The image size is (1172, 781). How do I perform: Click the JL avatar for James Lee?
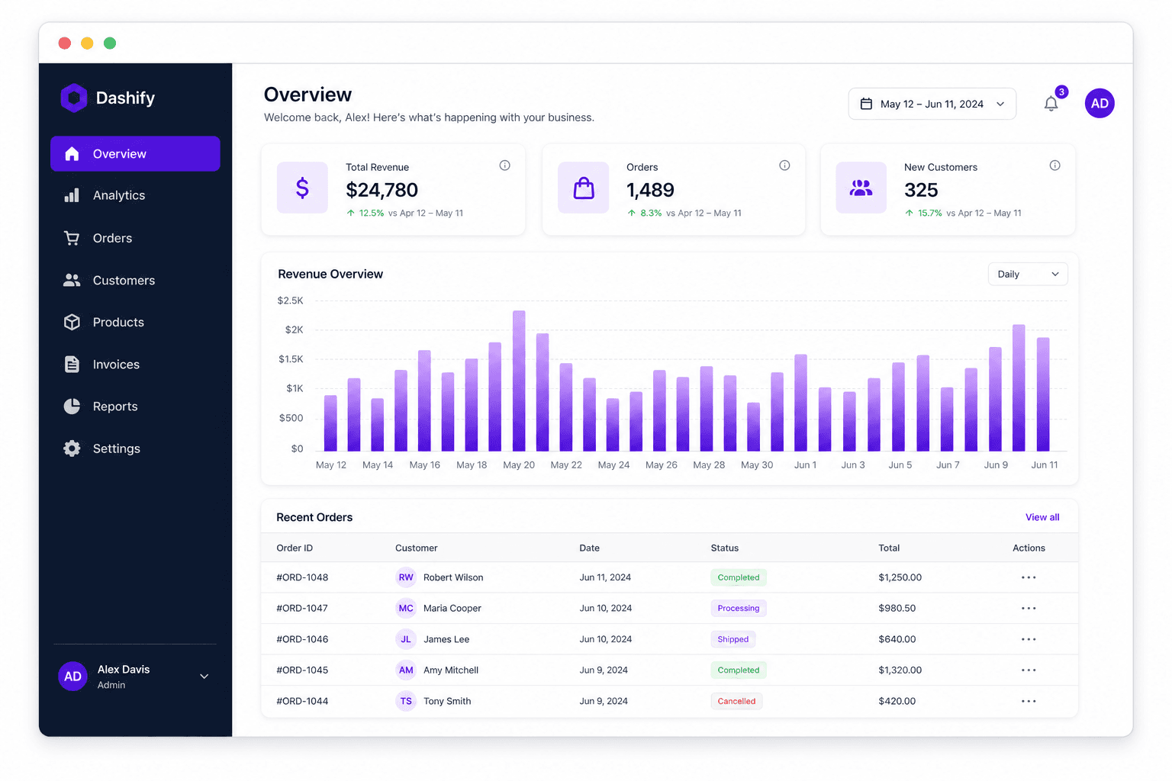pyautogui.click(x=406, y=639)
